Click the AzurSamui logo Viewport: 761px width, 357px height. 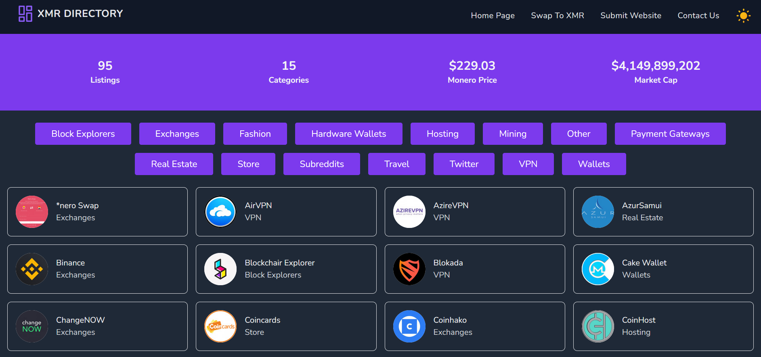598,212
